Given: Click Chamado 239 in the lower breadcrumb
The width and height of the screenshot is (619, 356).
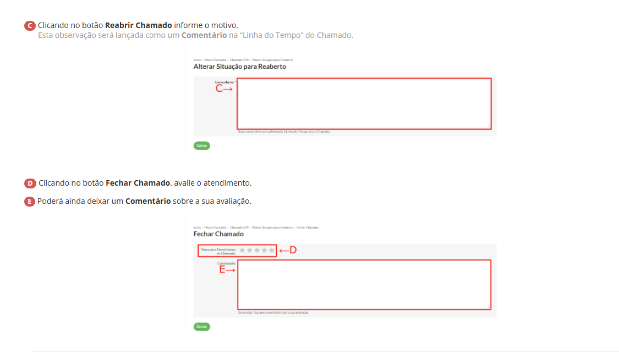Looking at the screenshot, I should click(x=239, y=227).
